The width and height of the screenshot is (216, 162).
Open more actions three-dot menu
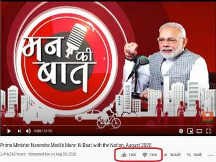pyautogui.click(x=211, y=155)
